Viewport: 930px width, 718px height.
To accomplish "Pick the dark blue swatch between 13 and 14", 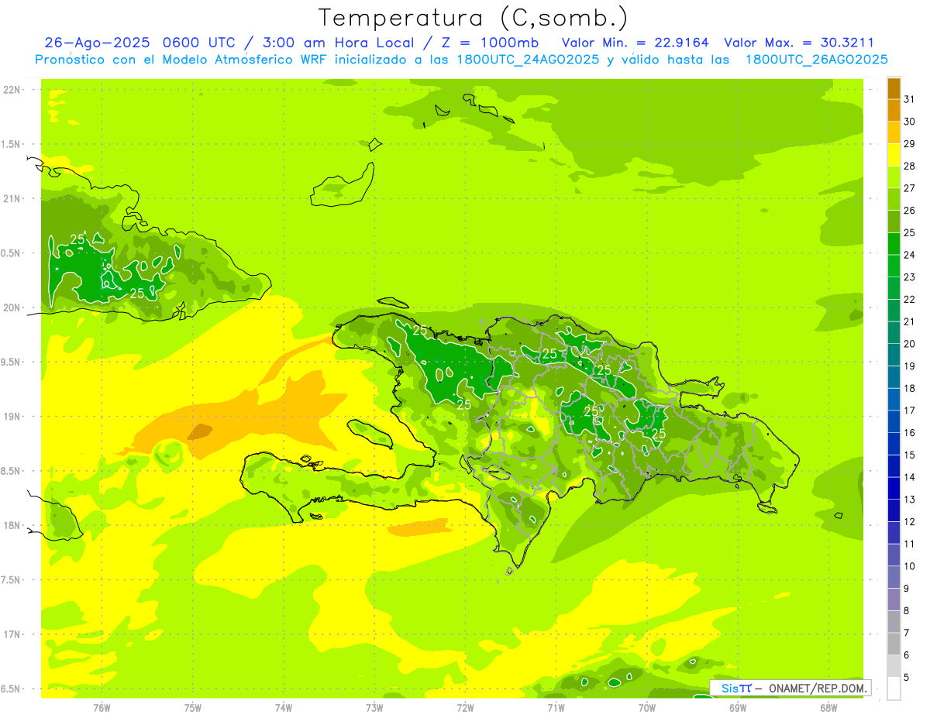I will 894,489.
